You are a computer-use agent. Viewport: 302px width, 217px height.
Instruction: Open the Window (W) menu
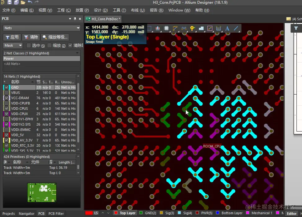pos(179,10)
